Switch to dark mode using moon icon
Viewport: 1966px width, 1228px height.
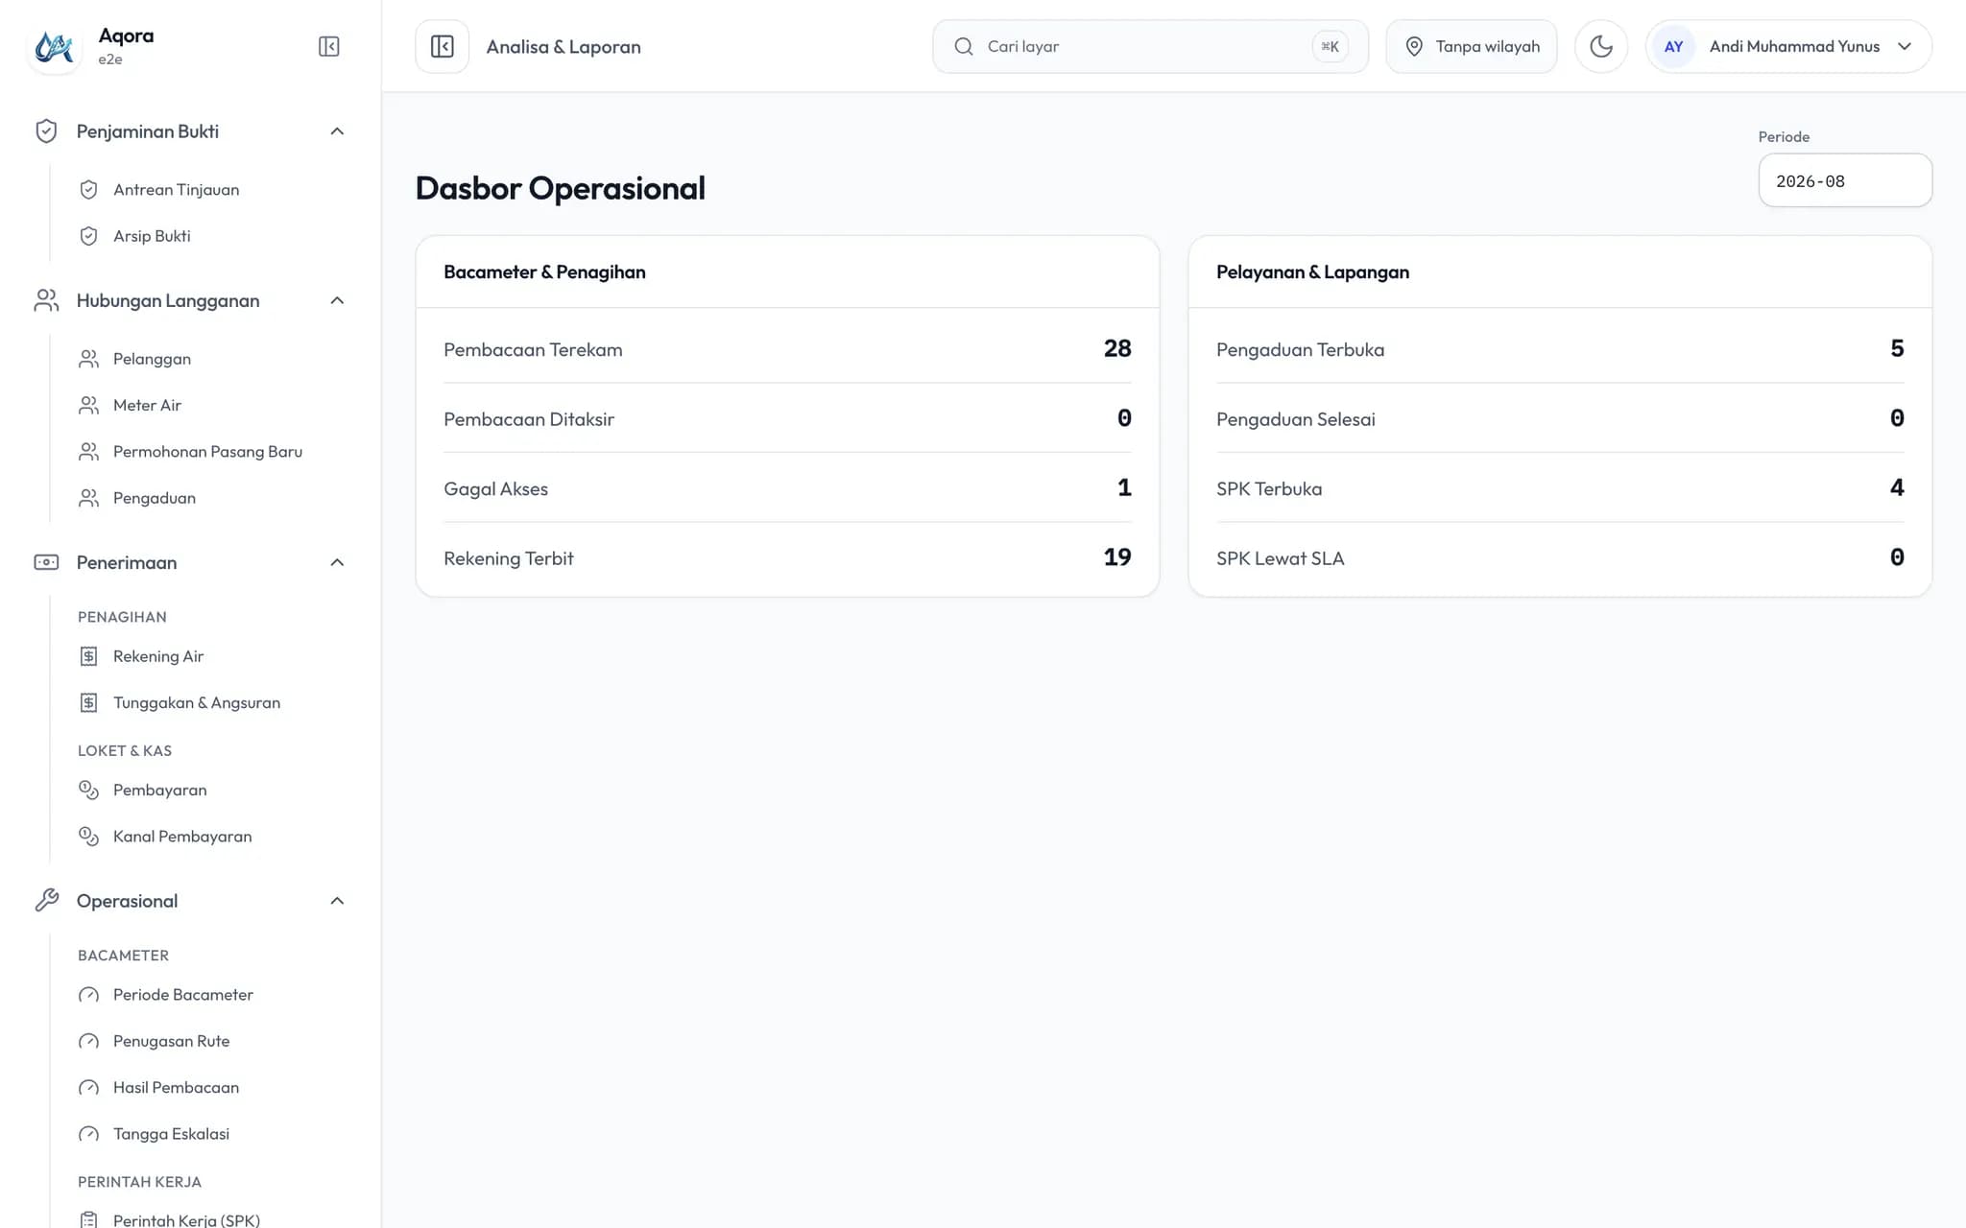click(1601, 46)
